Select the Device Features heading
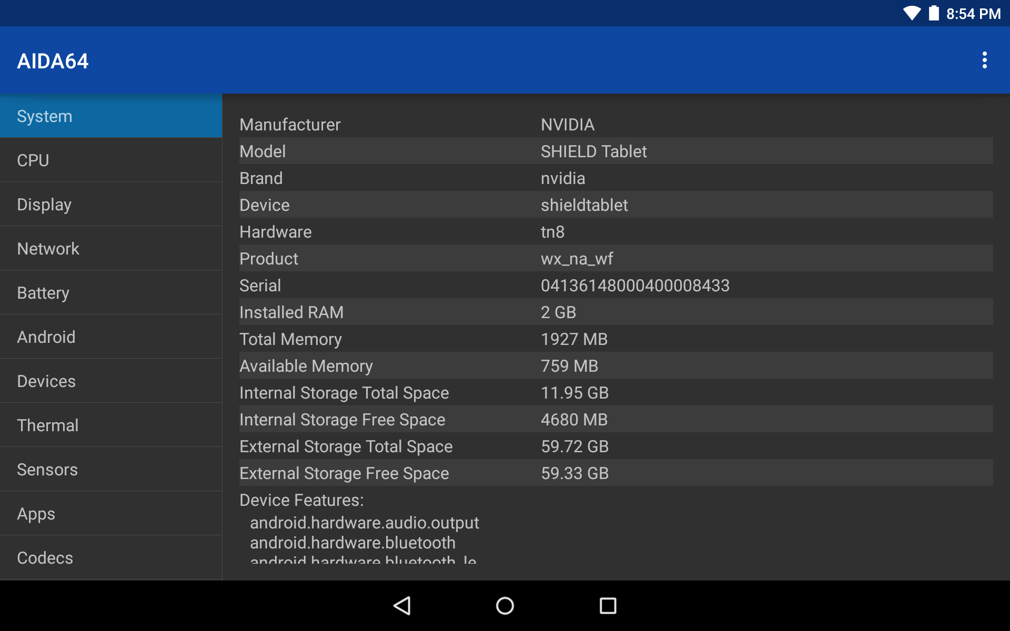The image size is (1010, 631). (x=301, y=500)
